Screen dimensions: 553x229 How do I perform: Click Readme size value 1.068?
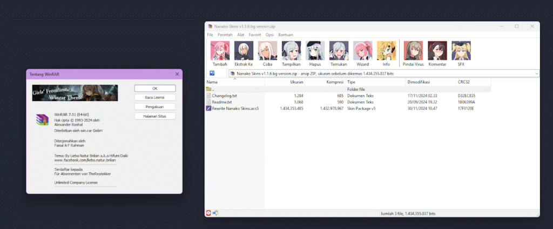click(299, 102)
